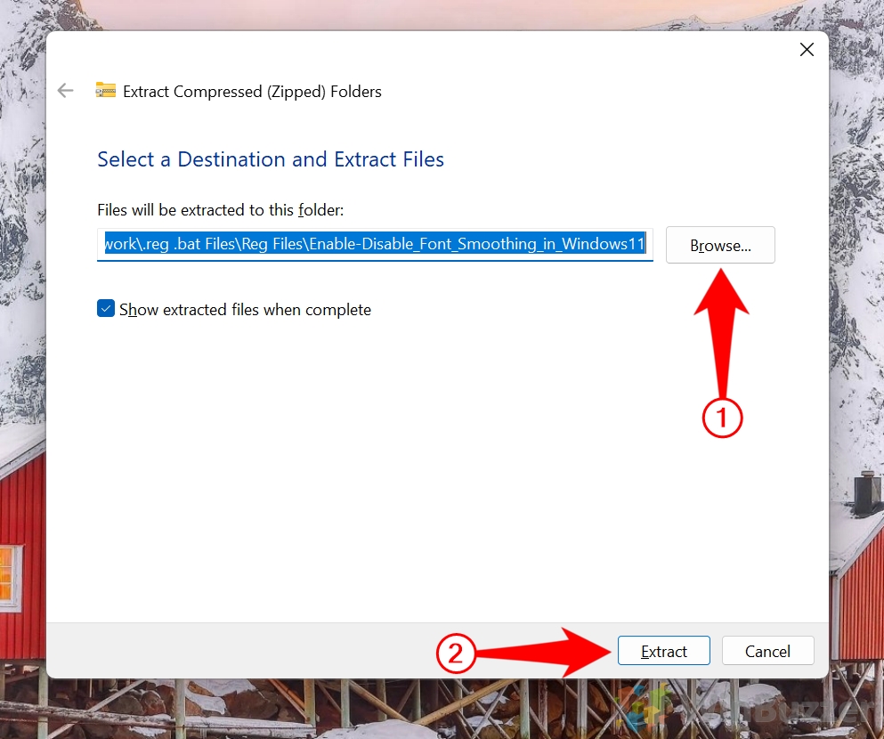Open the Browse... folder picker

click(x=720, y=245)
